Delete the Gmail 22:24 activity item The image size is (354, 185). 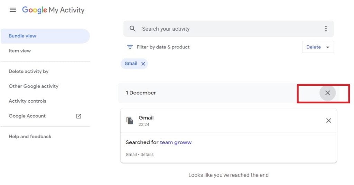(x=328, y=120)
